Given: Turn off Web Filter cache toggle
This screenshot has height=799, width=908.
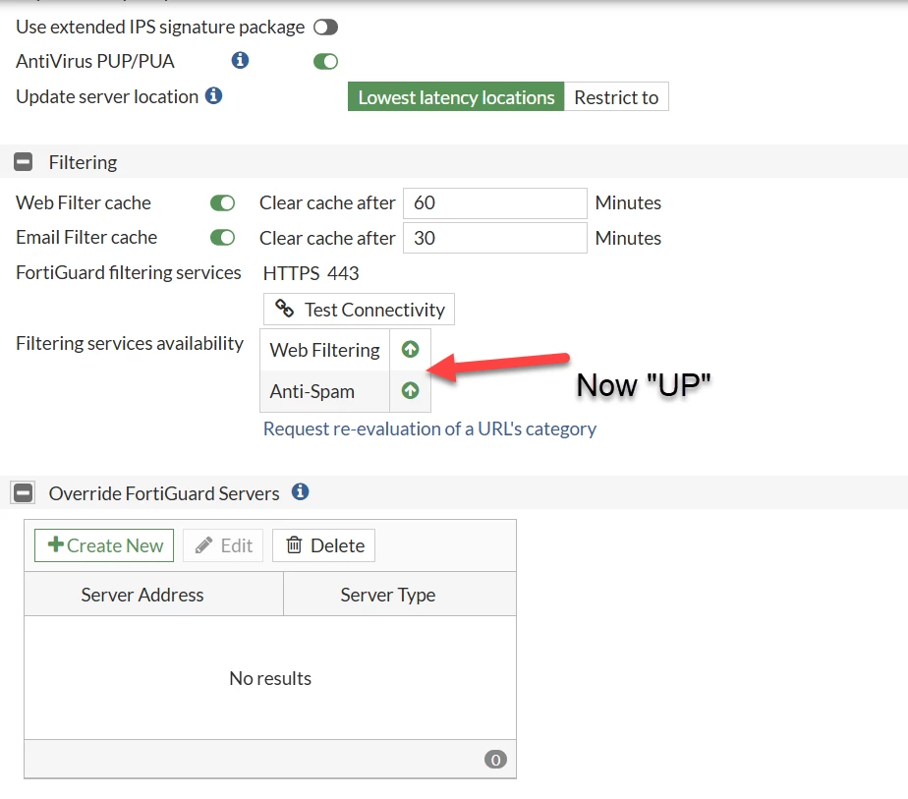Looking at the screenshot, I should pos(222,203).
